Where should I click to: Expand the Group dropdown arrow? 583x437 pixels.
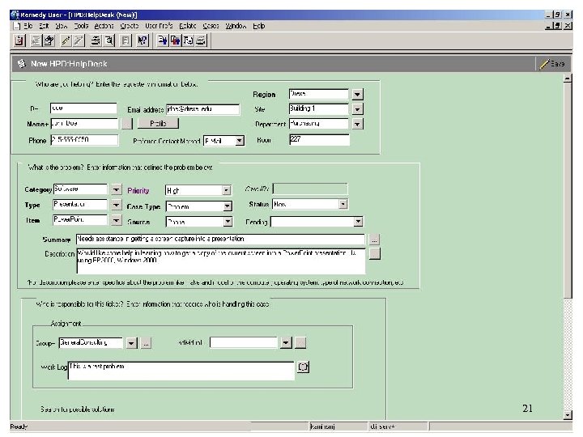(x=132, y=342)
